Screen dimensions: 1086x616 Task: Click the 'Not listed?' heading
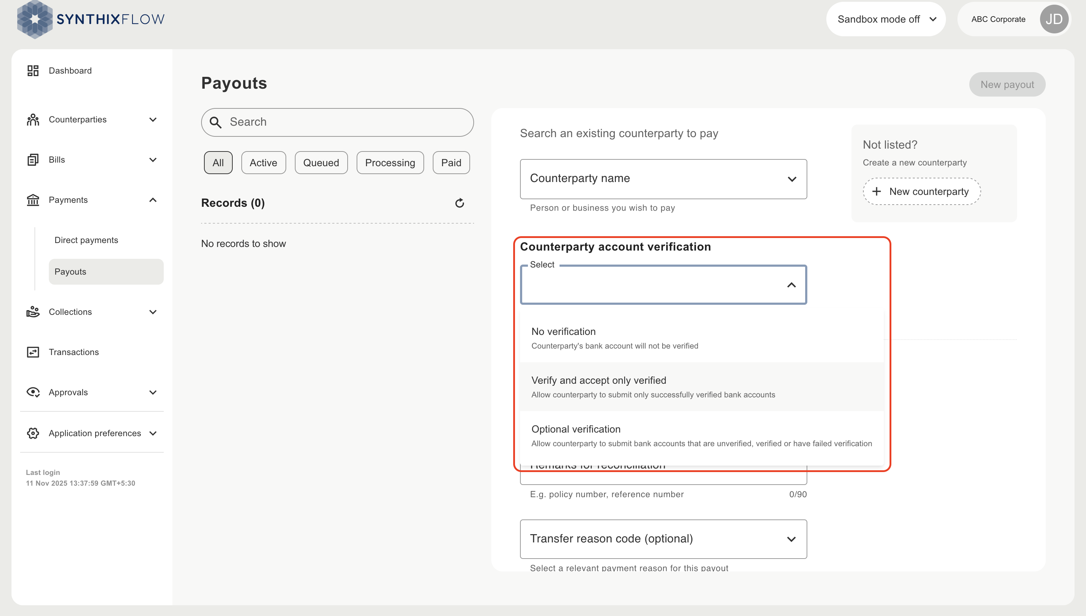890,145
